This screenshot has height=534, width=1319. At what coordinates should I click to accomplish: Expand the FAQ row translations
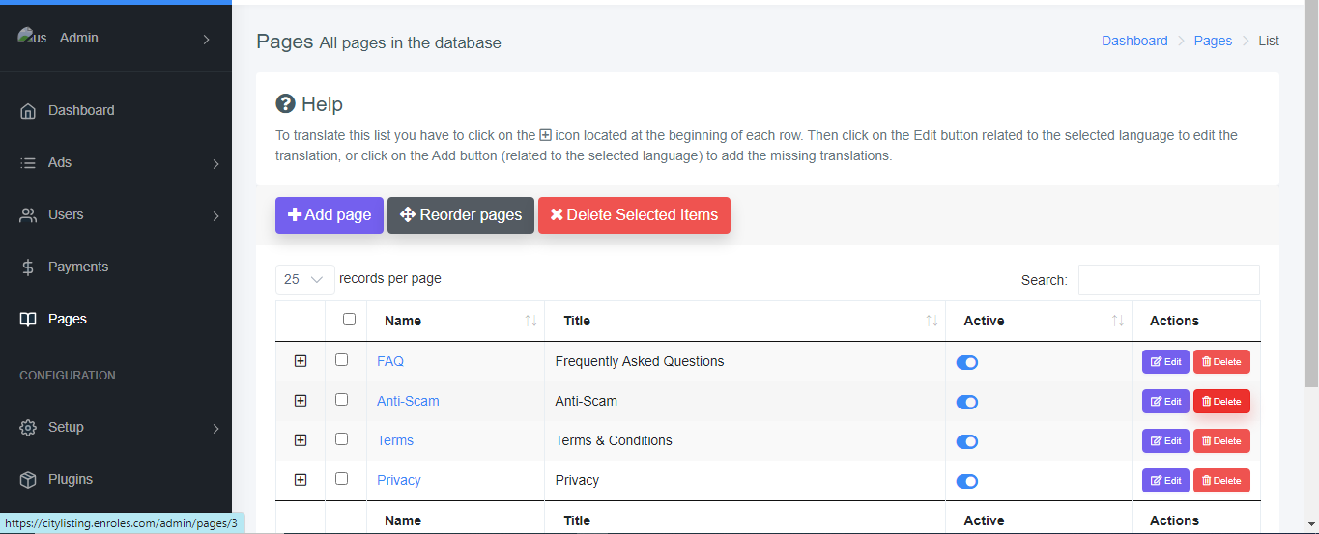tap(301, 361)
